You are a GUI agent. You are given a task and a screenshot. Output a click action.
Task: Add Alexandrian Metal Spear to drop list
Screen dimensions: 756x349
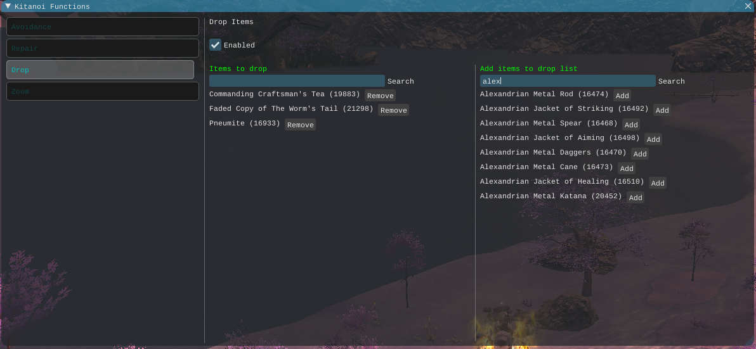(x=631, y=125)
